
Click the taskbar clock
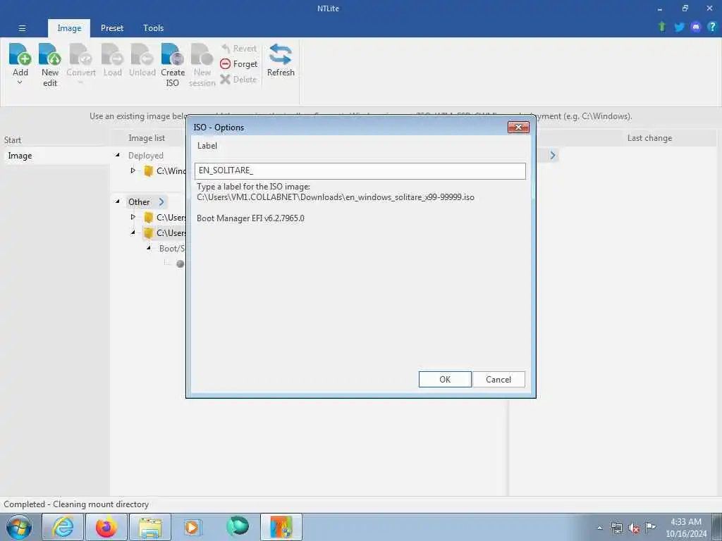pos(686,528)
